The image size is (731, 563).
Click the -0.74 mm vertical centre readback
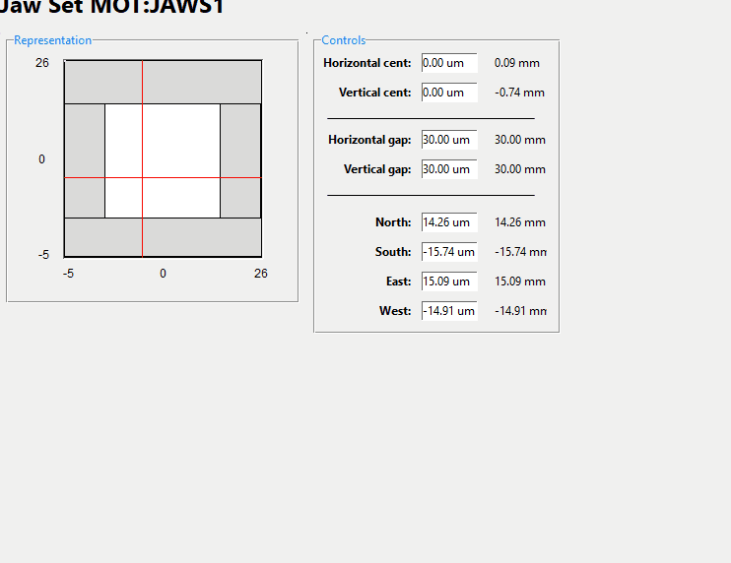click(x=520, y=93)
